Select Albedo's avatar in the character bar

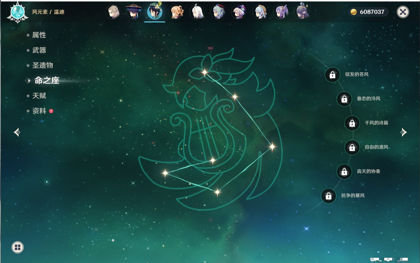[x=114, y=12]
